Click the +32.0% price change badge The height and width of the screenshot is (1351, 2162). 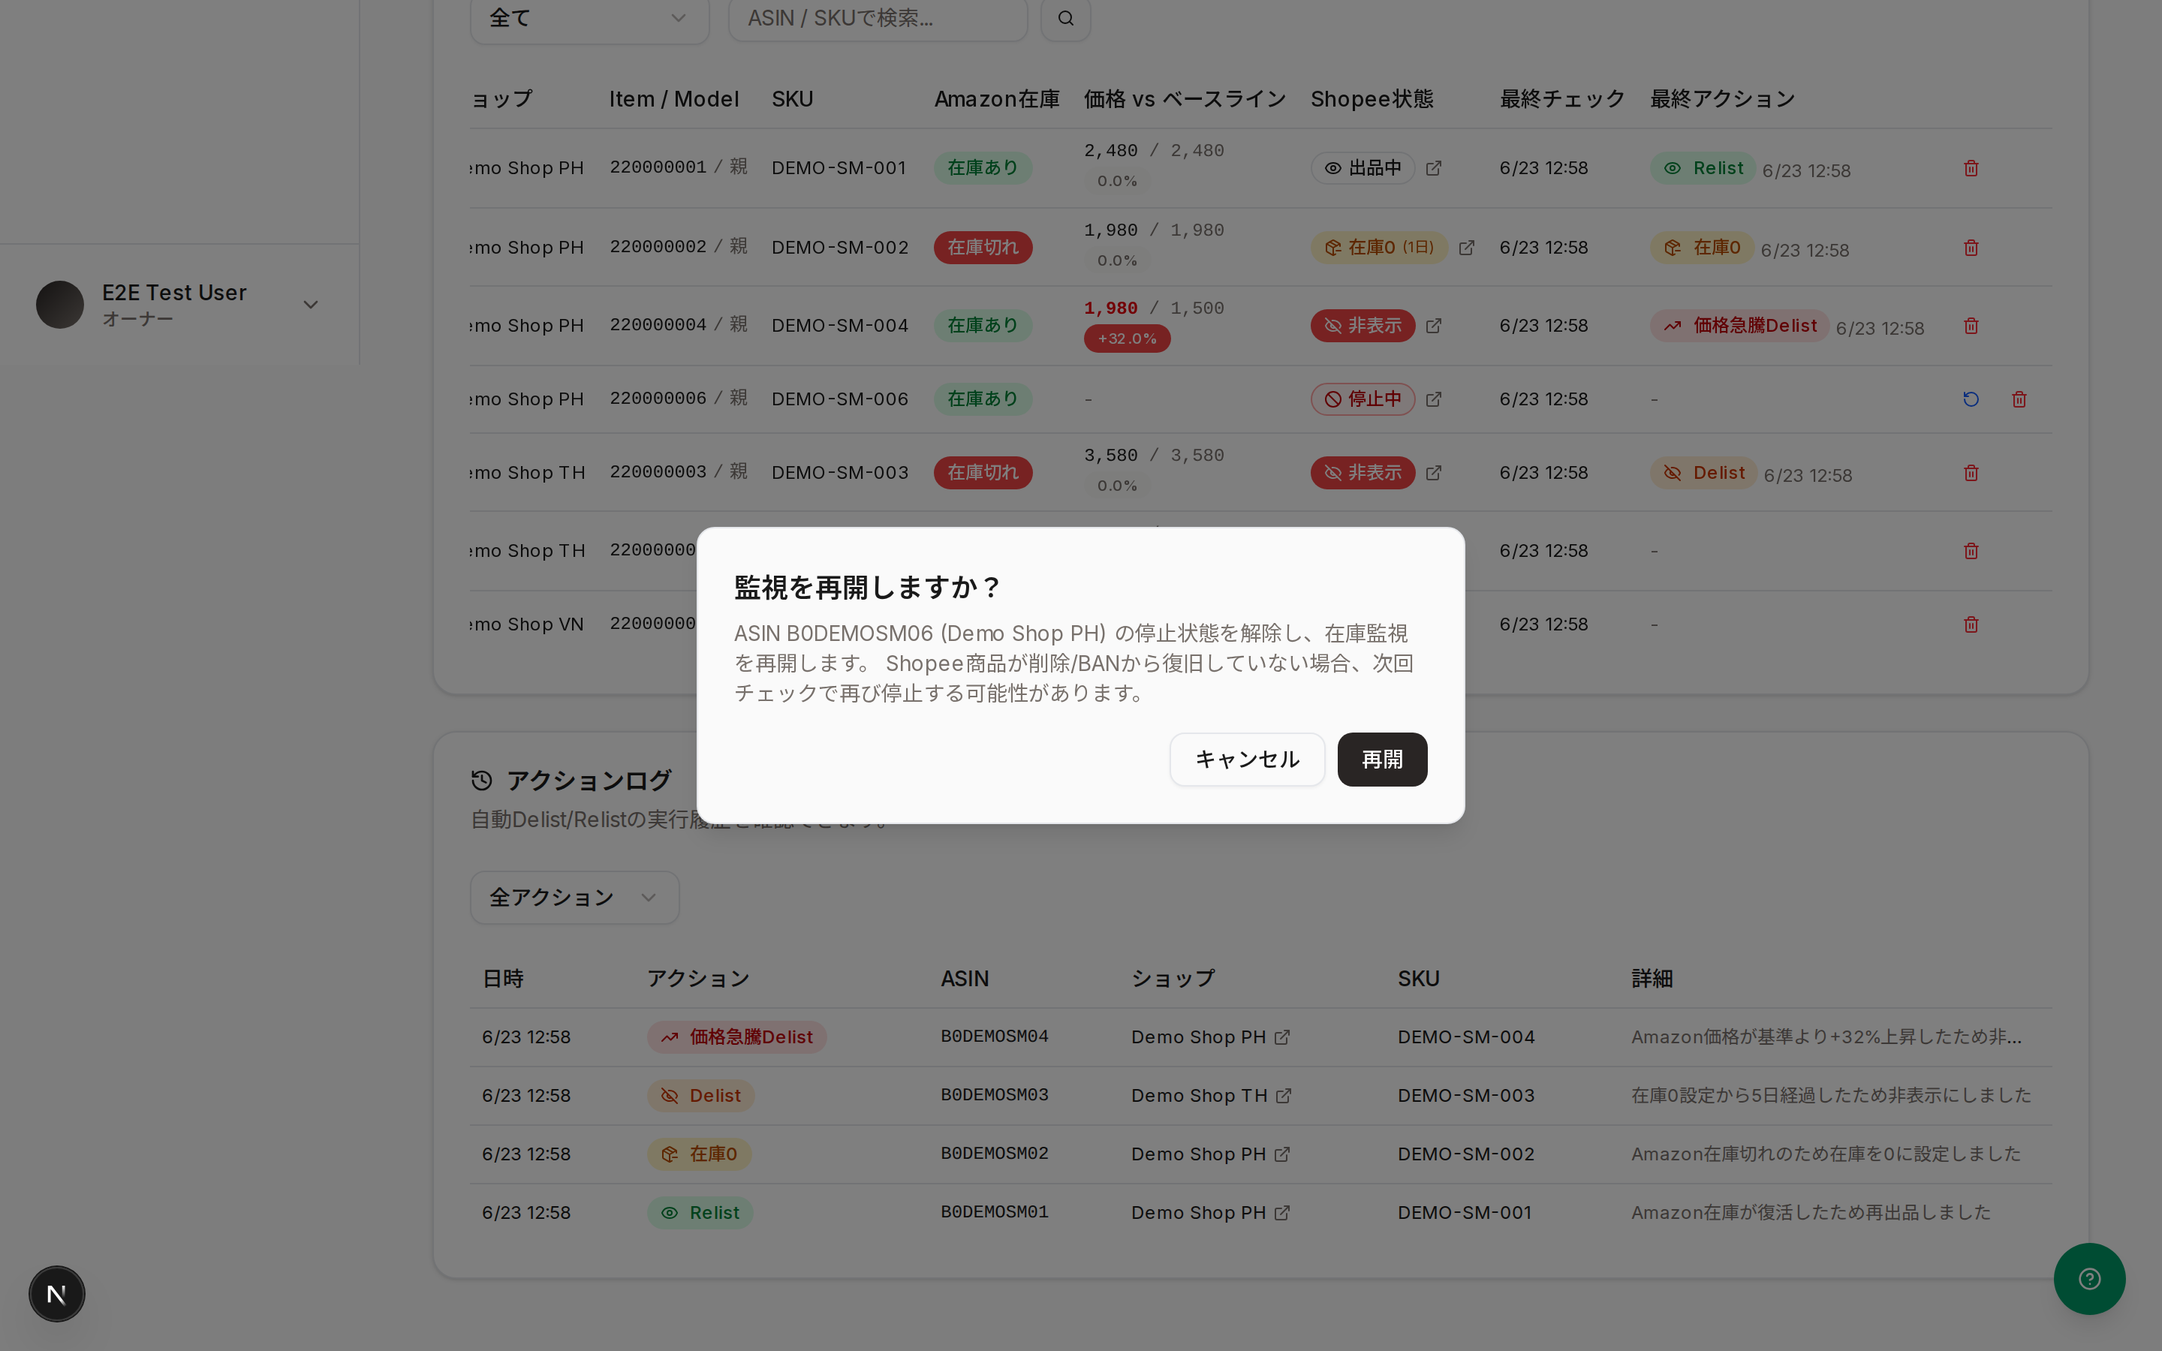1127,339
